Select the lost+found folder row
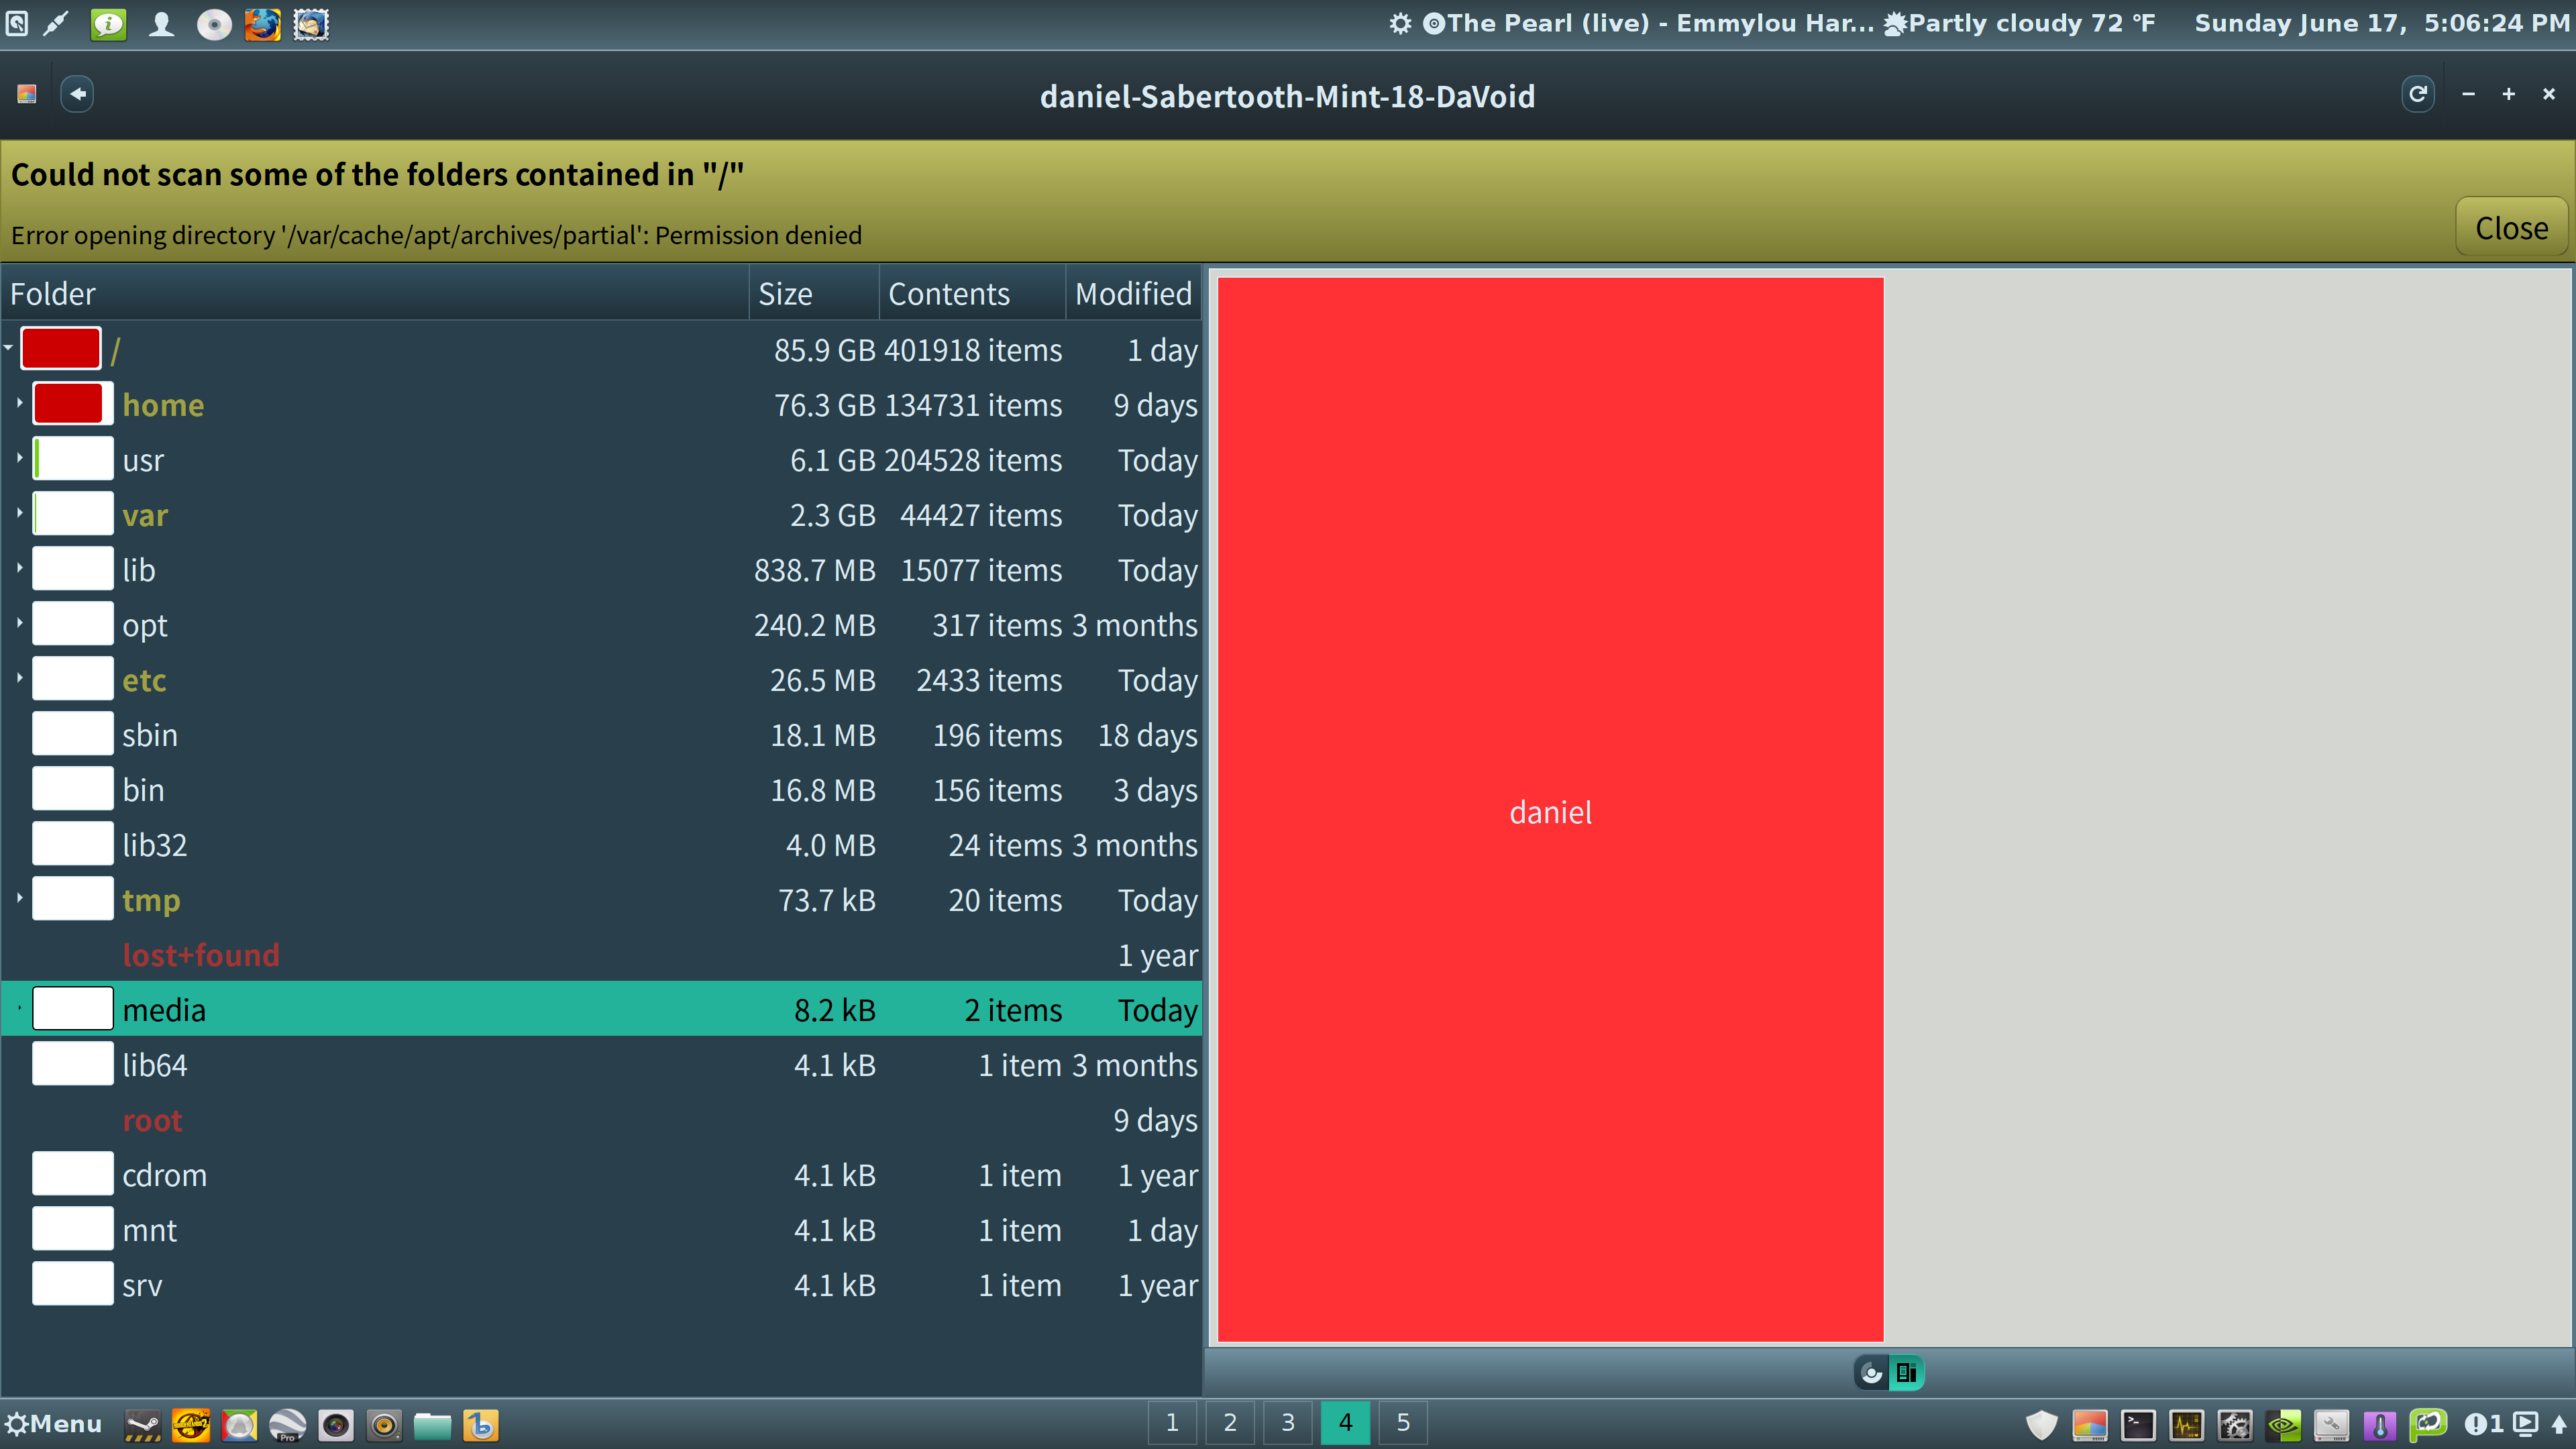Screen dimensions: 2576x1449 [x=600, y=955]
